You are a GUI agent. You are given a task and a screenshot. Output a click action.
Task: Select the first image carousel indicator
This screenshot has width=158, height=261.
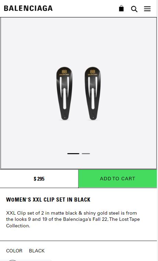pos(73,154)
